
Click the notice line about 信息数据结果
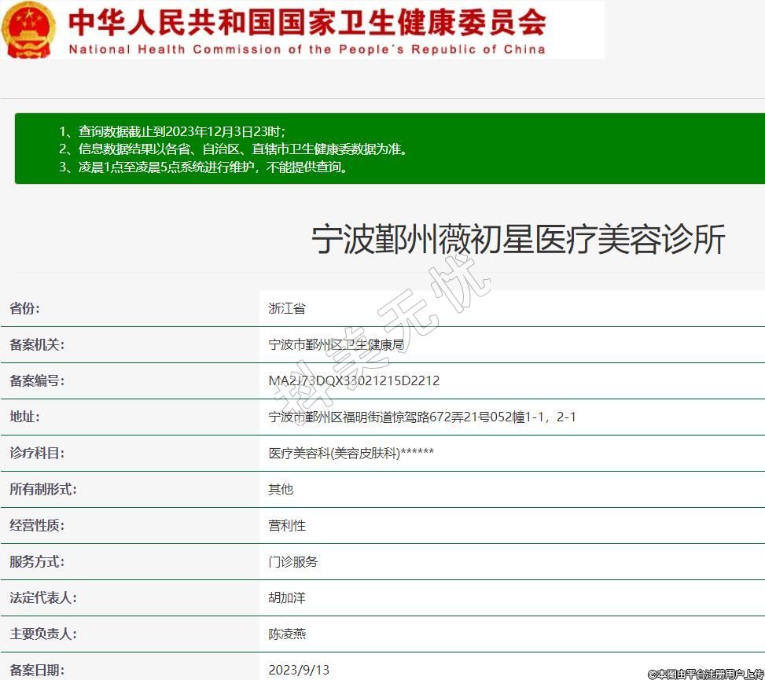pos(234,149)
